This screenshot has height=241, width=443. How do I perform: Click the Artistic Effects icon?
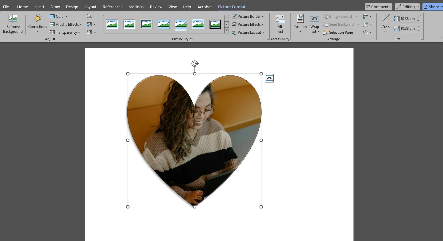(52, 24)
